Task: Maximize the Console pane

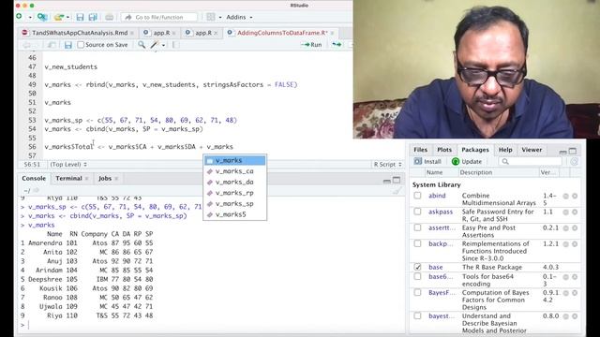Action: pyautogui.click(x=397, y=180)
